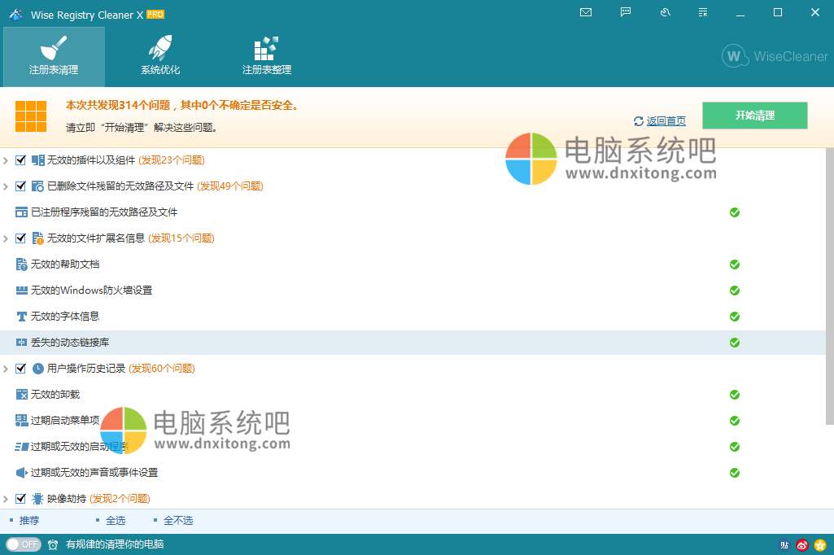Uncheck 无效的文件扩展名信息 checkbox
Viewport: 834px width, 555px height.
(20, 238)
